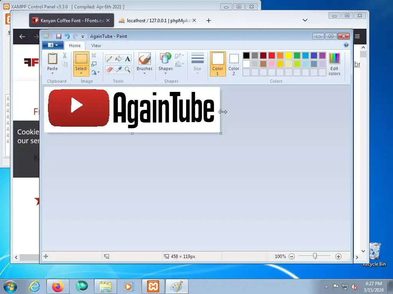Open the blue Paint file menu button
This screenshot has height=294, width=393.
click(x=53, y=45)
